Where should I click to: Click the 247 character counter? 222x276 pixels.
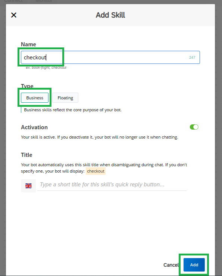point(192,58)
